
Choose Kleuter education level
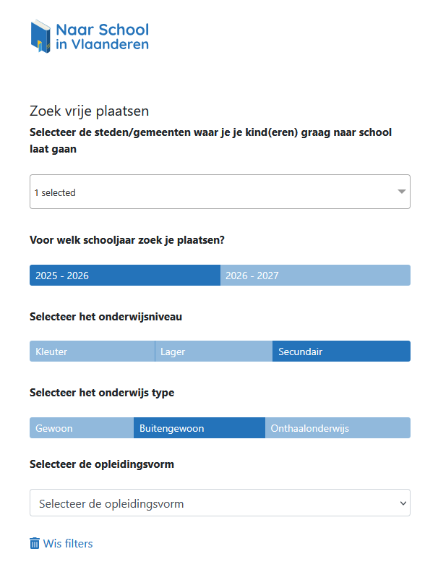[92, 351]
